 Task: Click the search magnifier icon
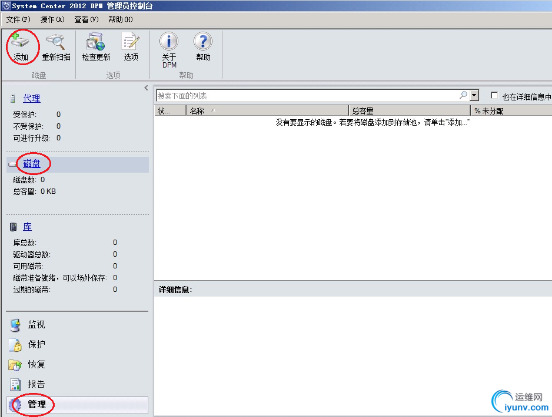coord(463,95)
